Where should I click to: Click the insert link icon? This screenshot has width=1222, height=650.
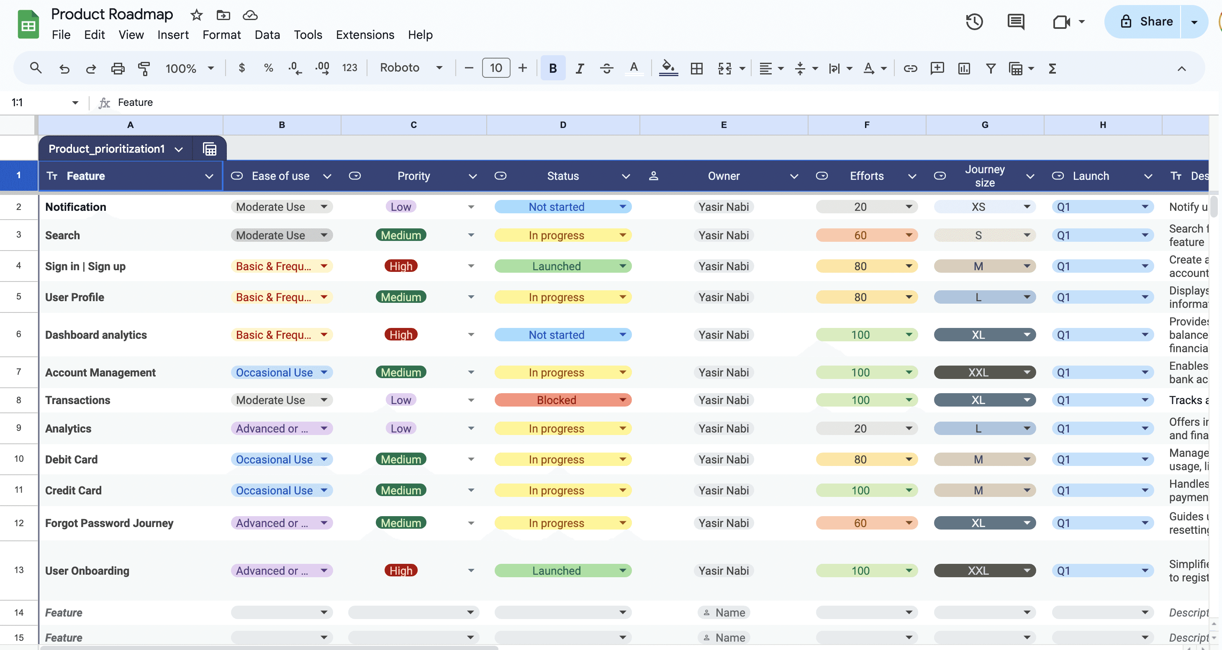click(x=910, y=68)
